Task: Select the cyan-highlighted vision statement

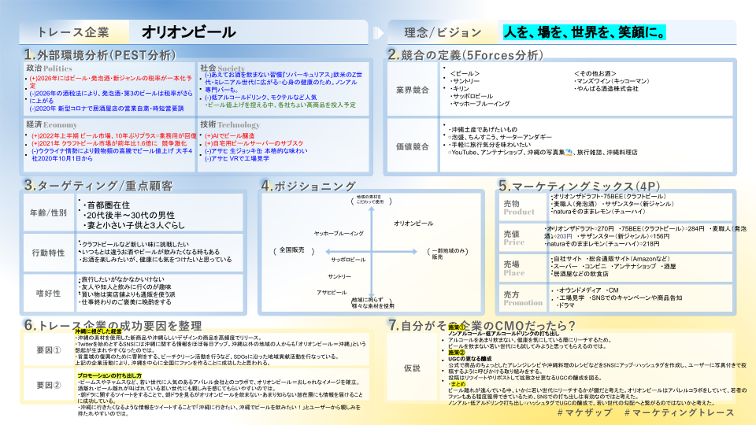Action: click(584, 32)
